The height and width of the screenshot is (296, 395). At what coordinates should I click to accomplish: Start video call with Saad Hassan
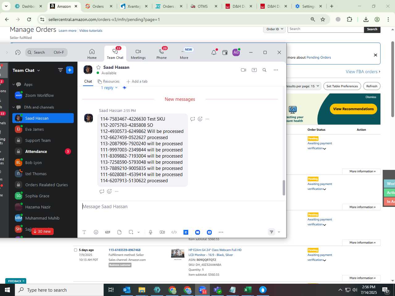point(243,70)
